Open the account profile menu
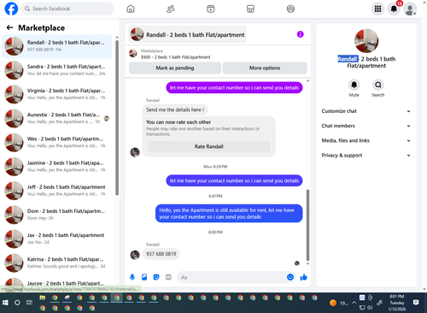Screen dimensions: 427x313 (410, 9)
